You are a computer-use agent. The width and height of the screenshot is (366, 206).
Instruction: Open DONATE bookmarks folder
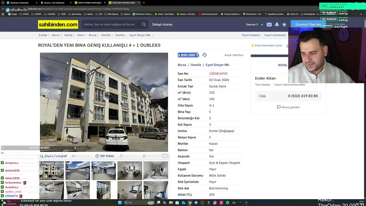[x=36, y=14]
